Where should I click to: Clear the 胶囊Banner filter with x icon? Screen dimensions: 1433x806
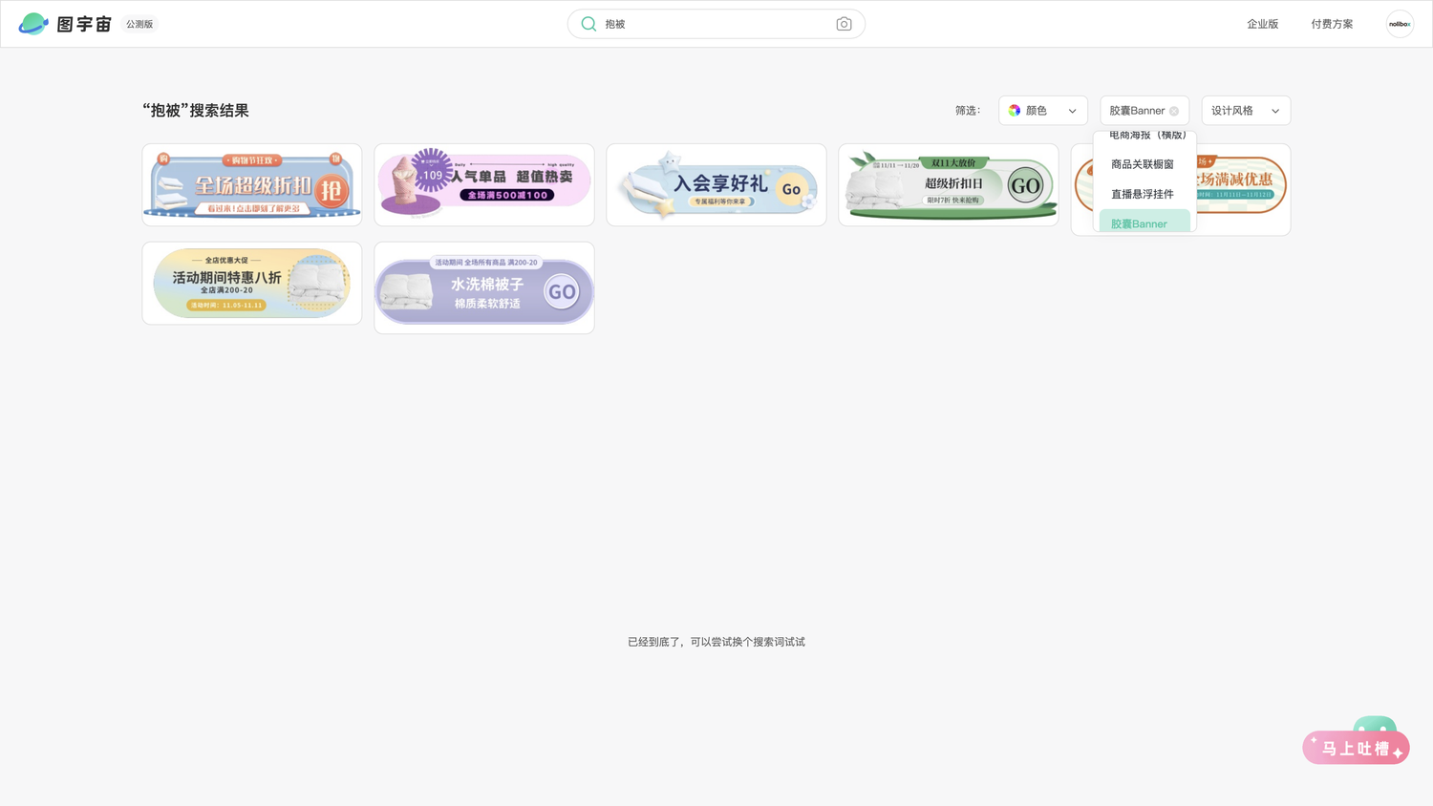pos(1174,112)
